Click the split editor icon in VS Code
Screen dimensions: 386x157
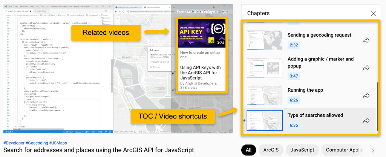coord(106,11)
